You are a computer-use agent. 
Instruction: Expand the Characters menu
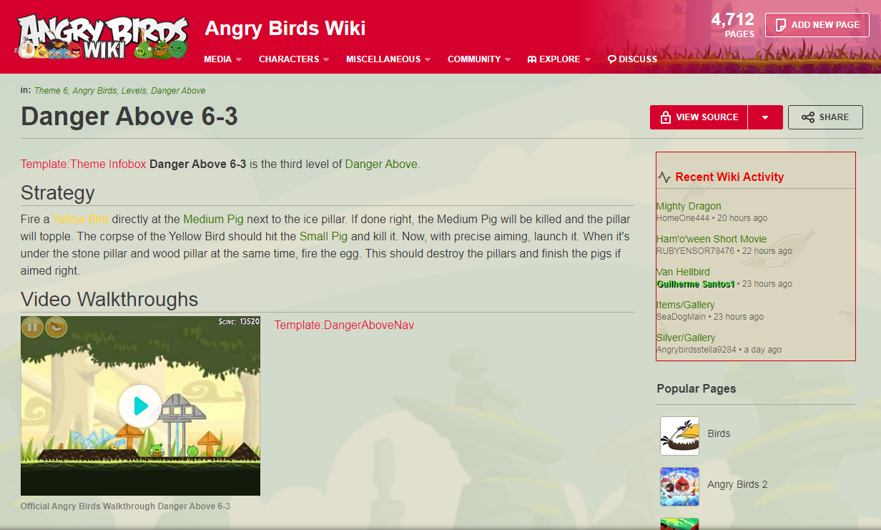[294, 59]
